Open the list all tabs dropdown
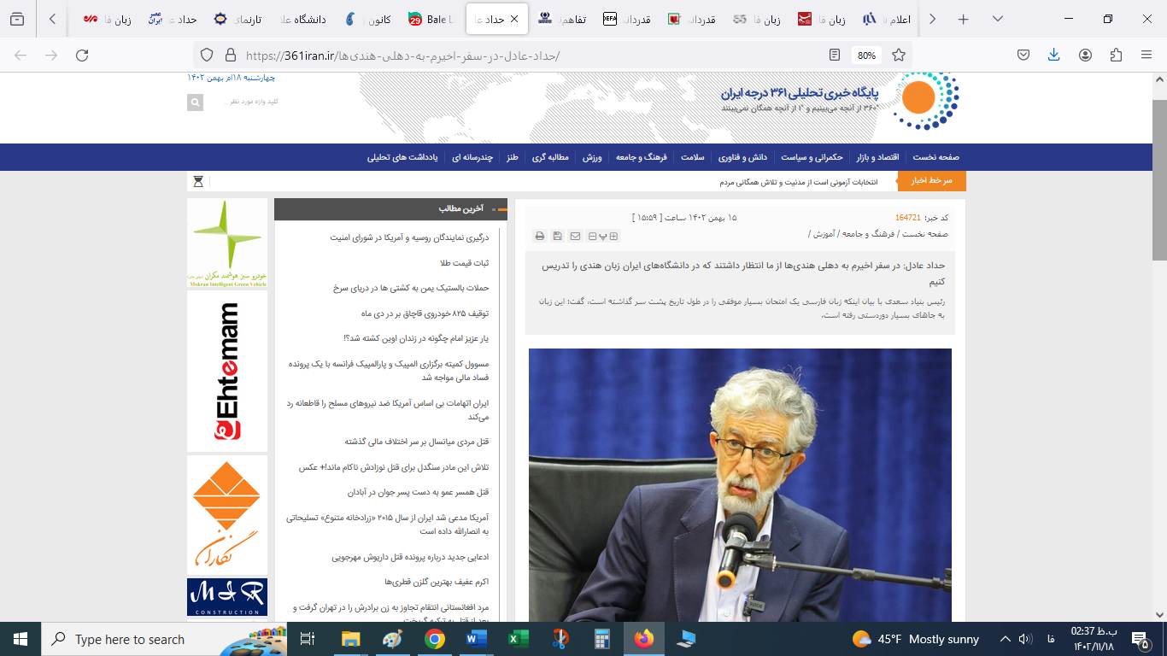The width and height of the screenshot is (1167, 656). 17,19
